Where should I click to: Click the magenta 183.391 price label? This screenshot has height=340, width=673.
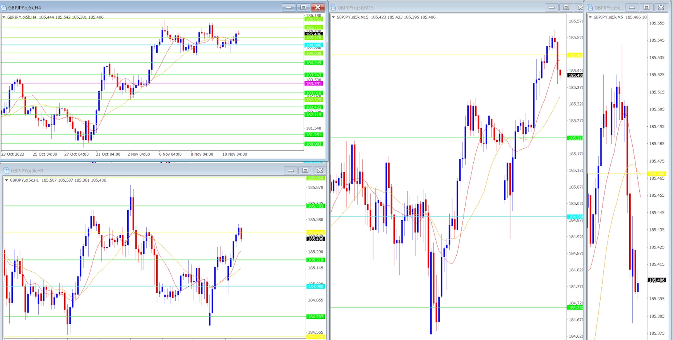tap(313, 83)
